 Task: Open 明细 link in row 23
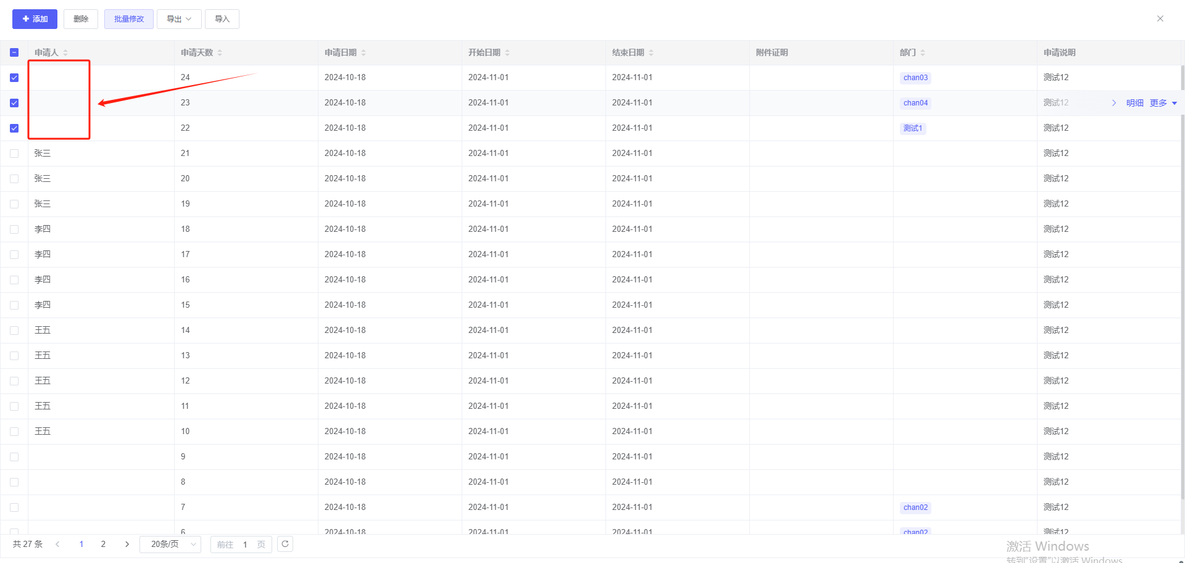pos(1134,103)
